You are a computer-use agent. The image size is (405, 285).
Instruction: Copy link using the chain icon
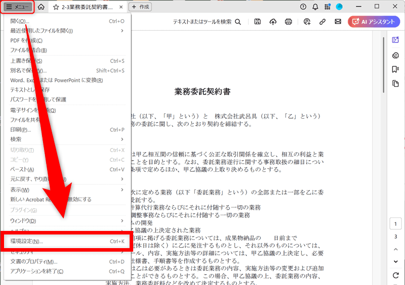pyautogui.click(x=322, y=22)
